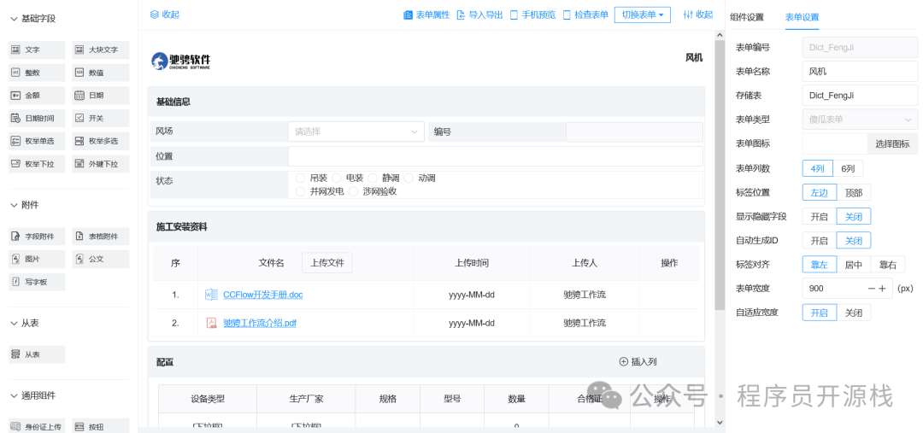This screenshot has width=923, height=433.
Task: Run 检查表单 form check
Action: [x=585, y=15]
